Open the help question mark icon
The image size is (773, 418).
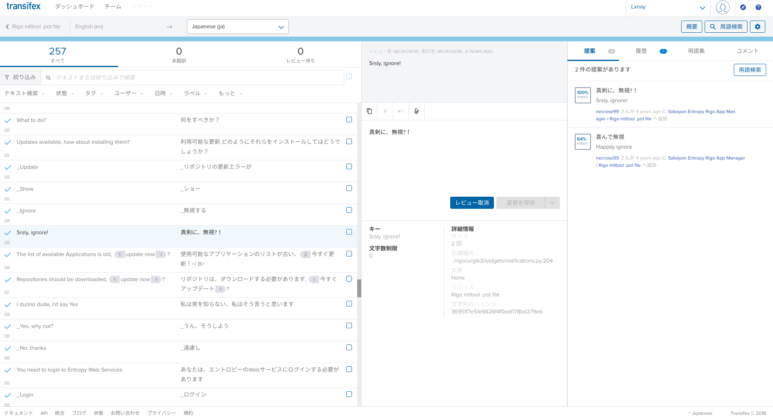click(758, 7)
